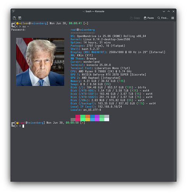Click the WM Theme Breeze line
187x194 pixels.
click(x=83, y=59)
